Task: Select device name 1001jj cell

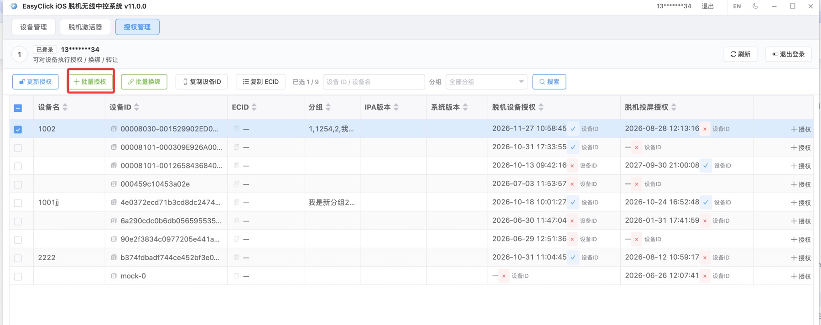Action: coord(48,202)
